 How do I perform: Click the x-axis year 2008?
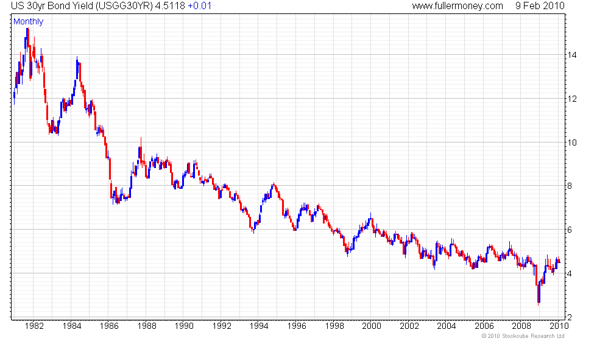click(521, 326)
